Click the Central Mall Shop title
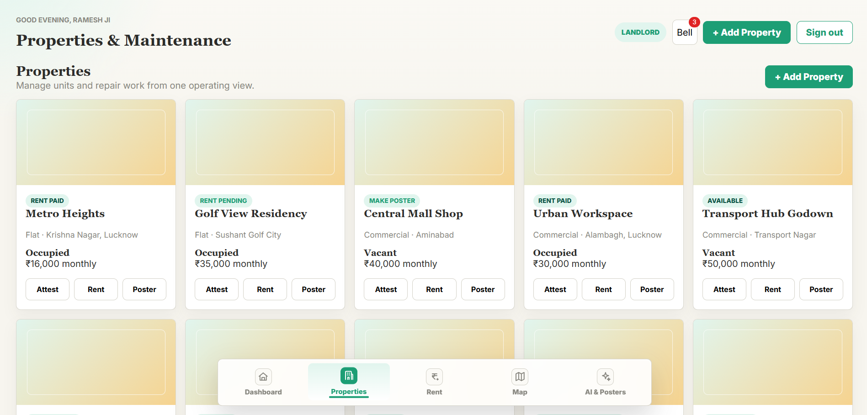 click(414, 213)
